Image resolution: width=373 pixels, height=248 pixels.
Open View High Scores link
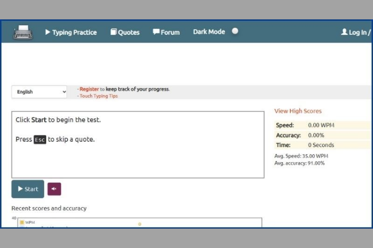pyautogui.click(x=298, y=111)
